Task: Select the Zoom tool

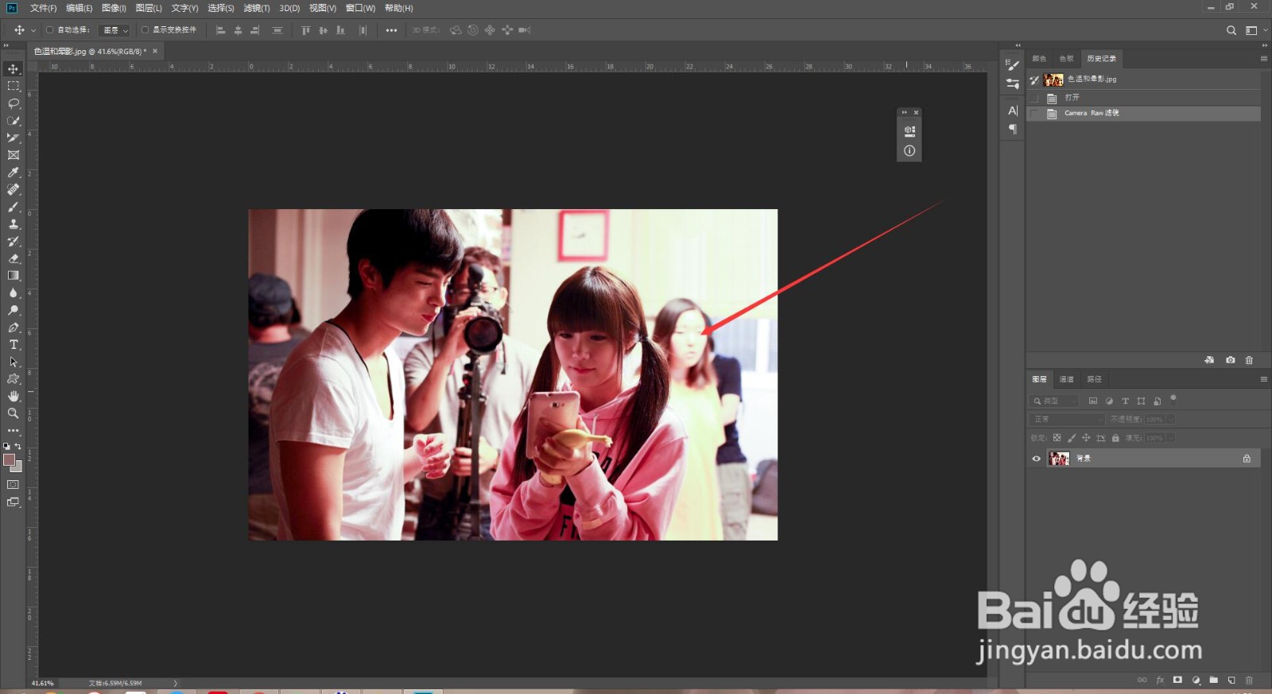Action: coord(14,413)
